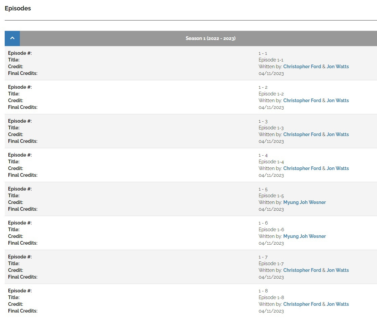Open Myung Joh Wesner link in episode 1-6
Viewport: 377px width, 327px height.
coord(304,236)
